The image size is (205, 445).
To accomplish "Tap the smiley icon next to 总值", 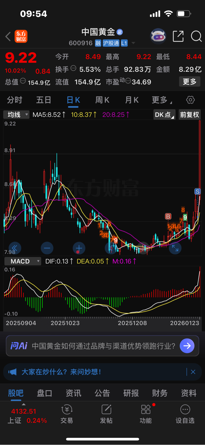I will tap(23, 81).
